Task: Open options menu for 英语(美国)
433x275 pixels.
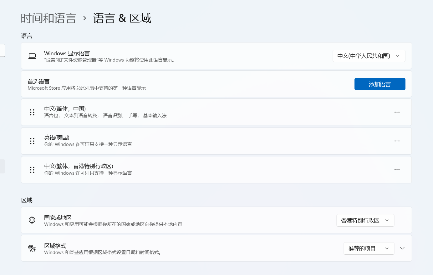Action: pyautogui.click(x=397, y=141)
